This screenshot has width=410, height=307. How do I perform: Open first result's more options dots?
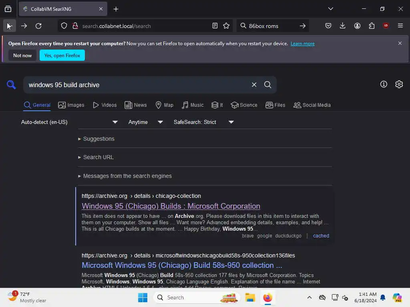point(307,236)
